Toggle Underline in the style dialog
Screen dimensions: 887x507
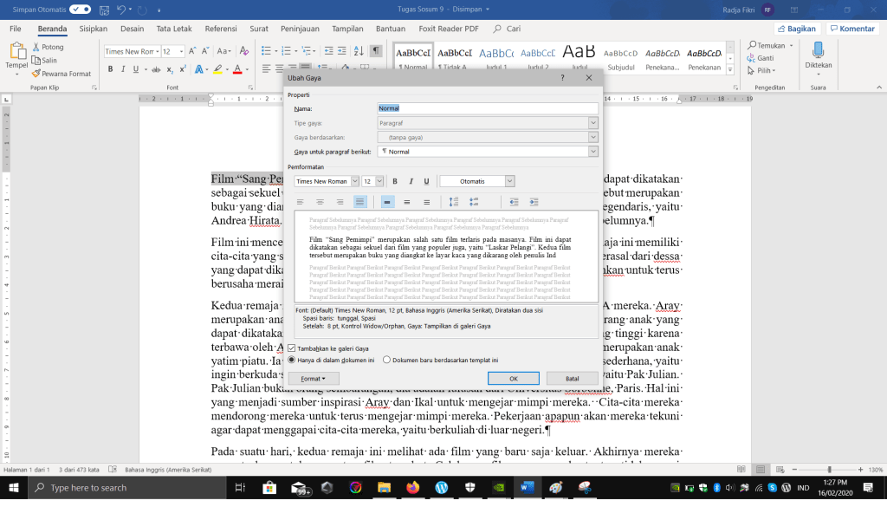(x=426, y=181)
